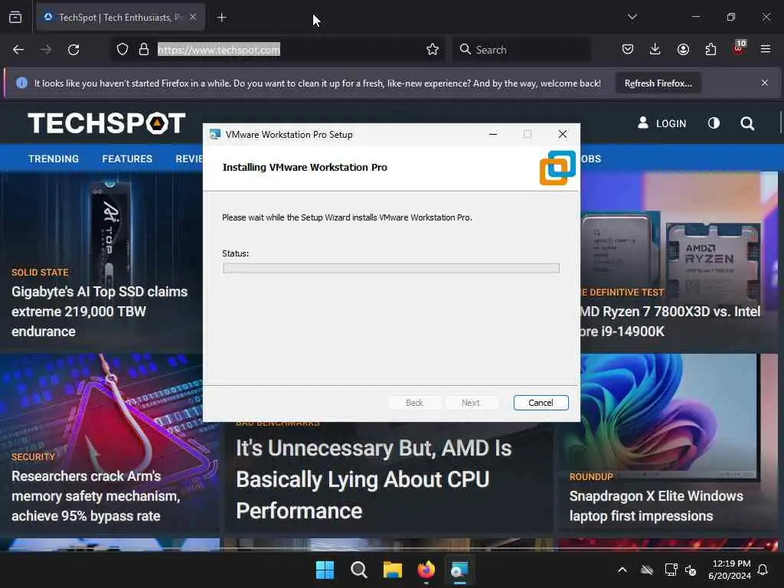Open the network display tray icon
Image resolution: width=784 pixels, height=588 pixels.
(x=671, y=570)
